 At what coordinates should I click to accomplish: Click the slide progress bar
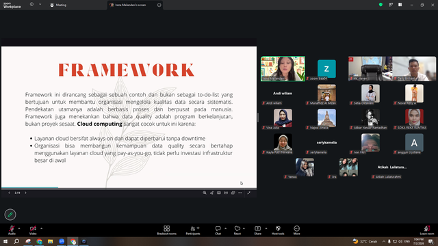click(x=129, y=188)
